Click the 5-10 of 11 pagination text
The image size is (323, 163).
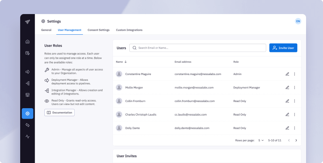(x=275, y=140)
